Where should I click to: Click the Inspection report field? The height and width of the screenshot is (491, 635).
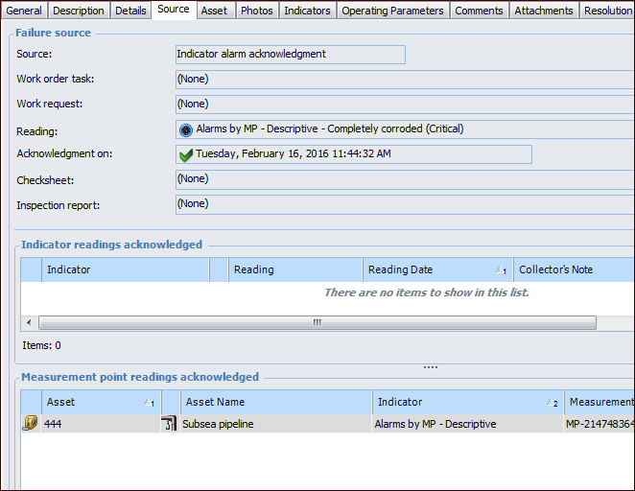point(405,204)
